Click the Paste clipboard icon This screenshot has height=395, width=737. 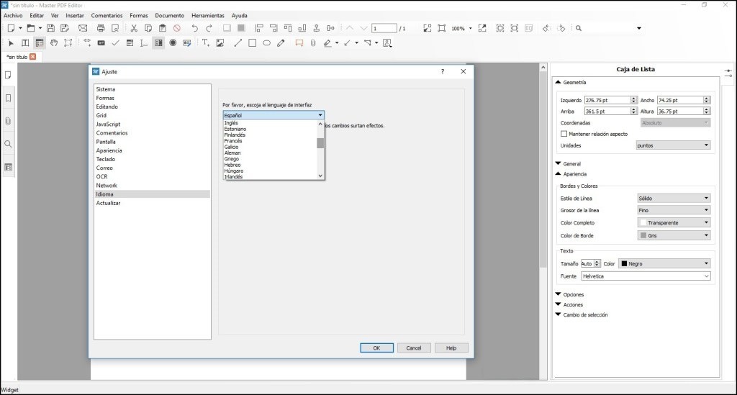tap(163, 28)
